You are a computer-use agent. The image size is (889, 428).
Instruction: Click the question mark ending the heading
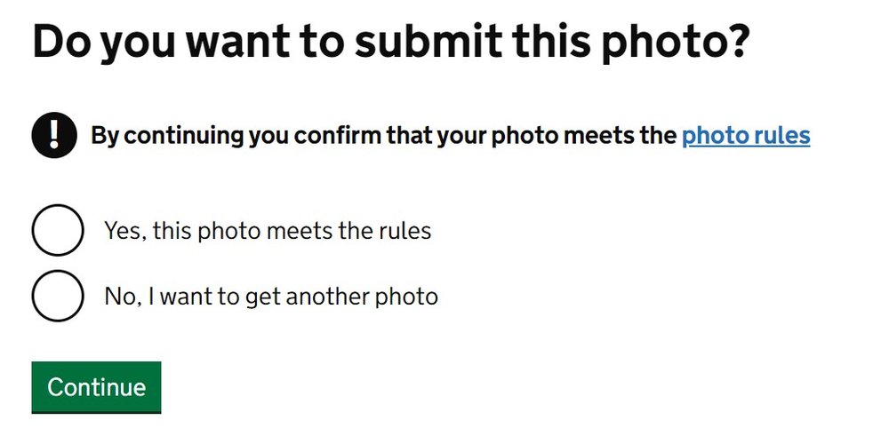pos(735,43)
